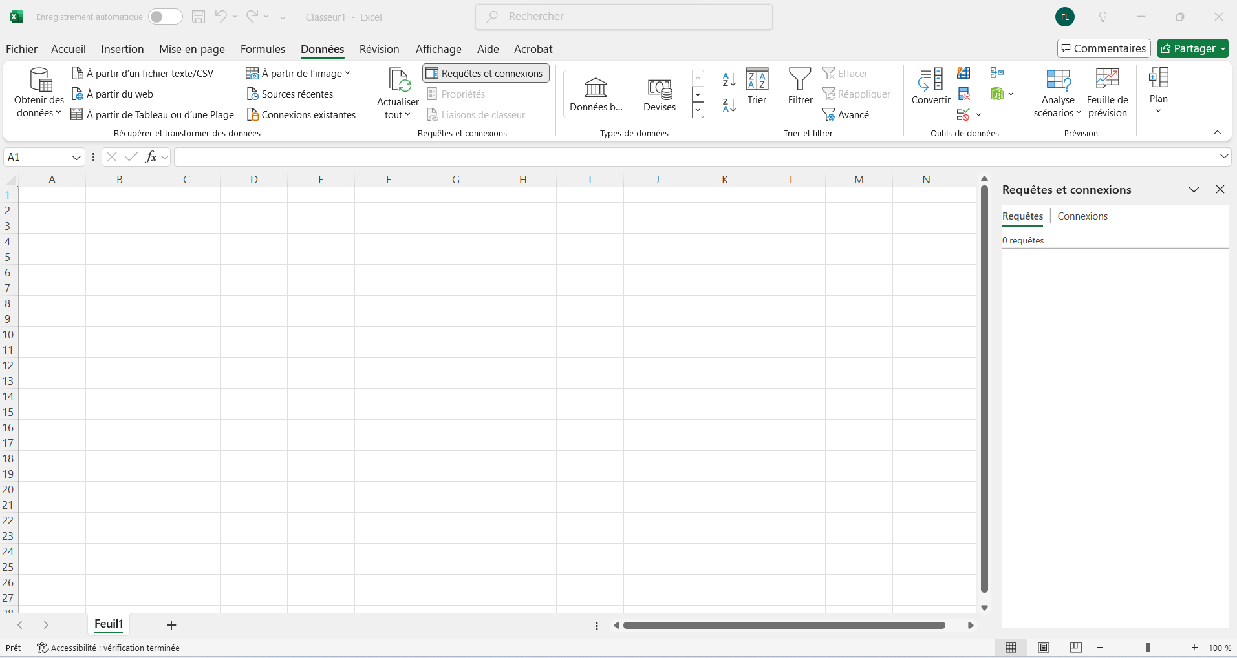Click in the Rechercher search box

624,17
